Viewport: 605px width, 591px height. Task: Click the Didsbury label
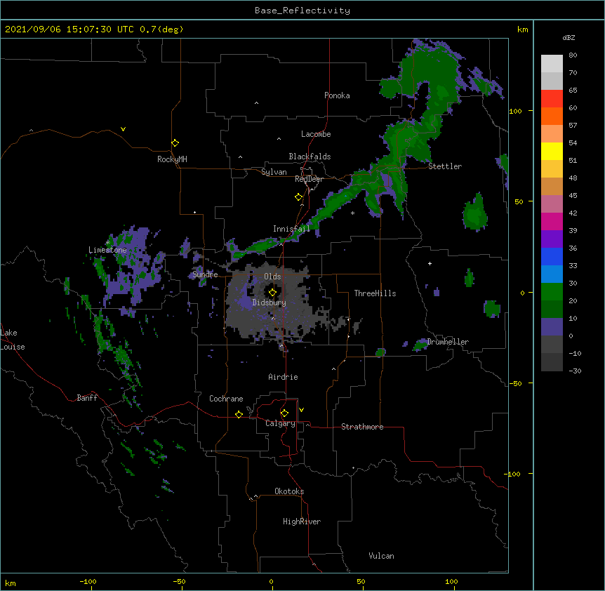(270, 303)
